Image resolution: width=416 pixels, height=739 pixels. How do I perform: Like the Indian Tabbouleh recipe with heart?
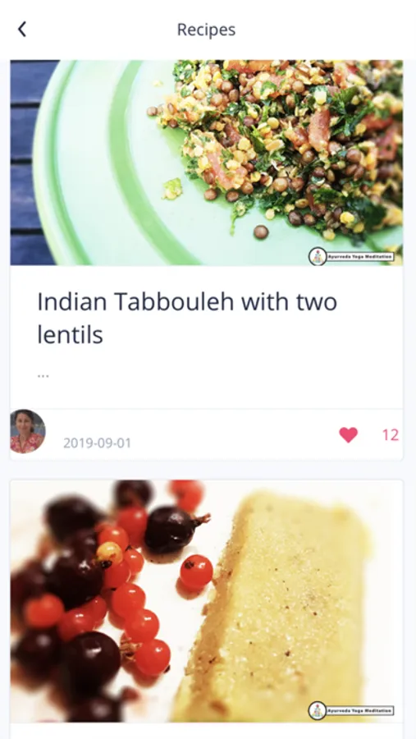[x=348, y=434]
